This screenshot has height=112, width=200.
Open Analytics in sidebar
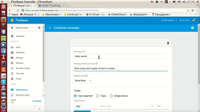pos(20,36)
